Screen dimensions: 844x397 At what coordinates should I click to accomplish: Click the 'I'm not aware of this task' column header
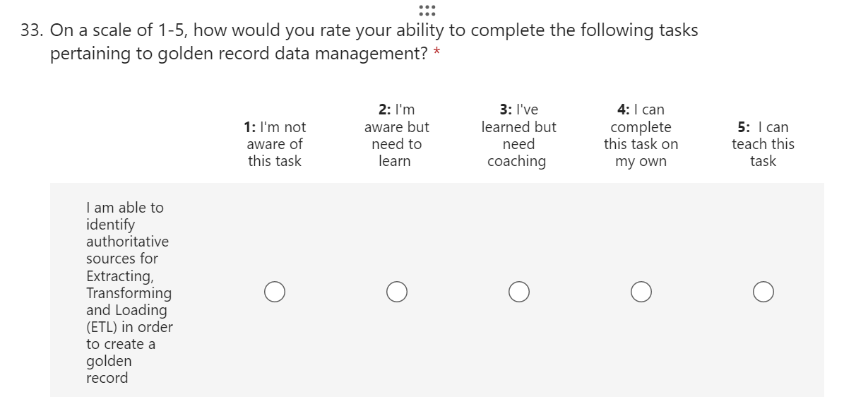point(275,144)
